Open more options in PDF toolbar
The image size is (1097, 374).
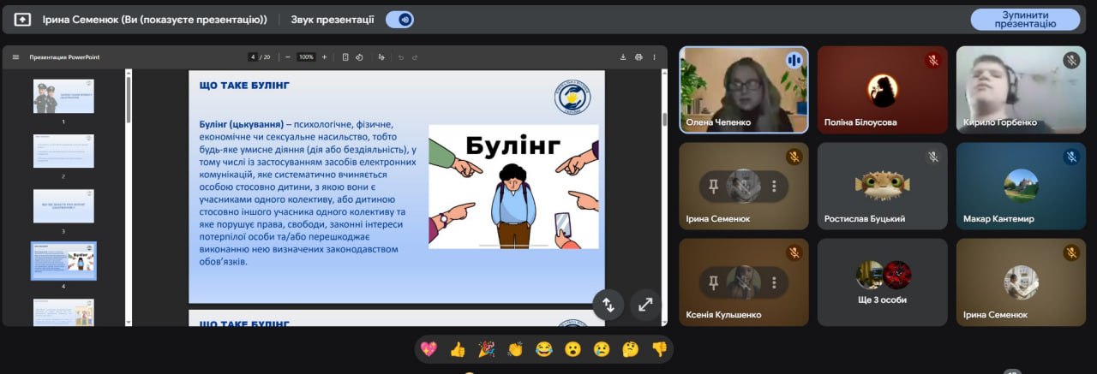[656, 57]
